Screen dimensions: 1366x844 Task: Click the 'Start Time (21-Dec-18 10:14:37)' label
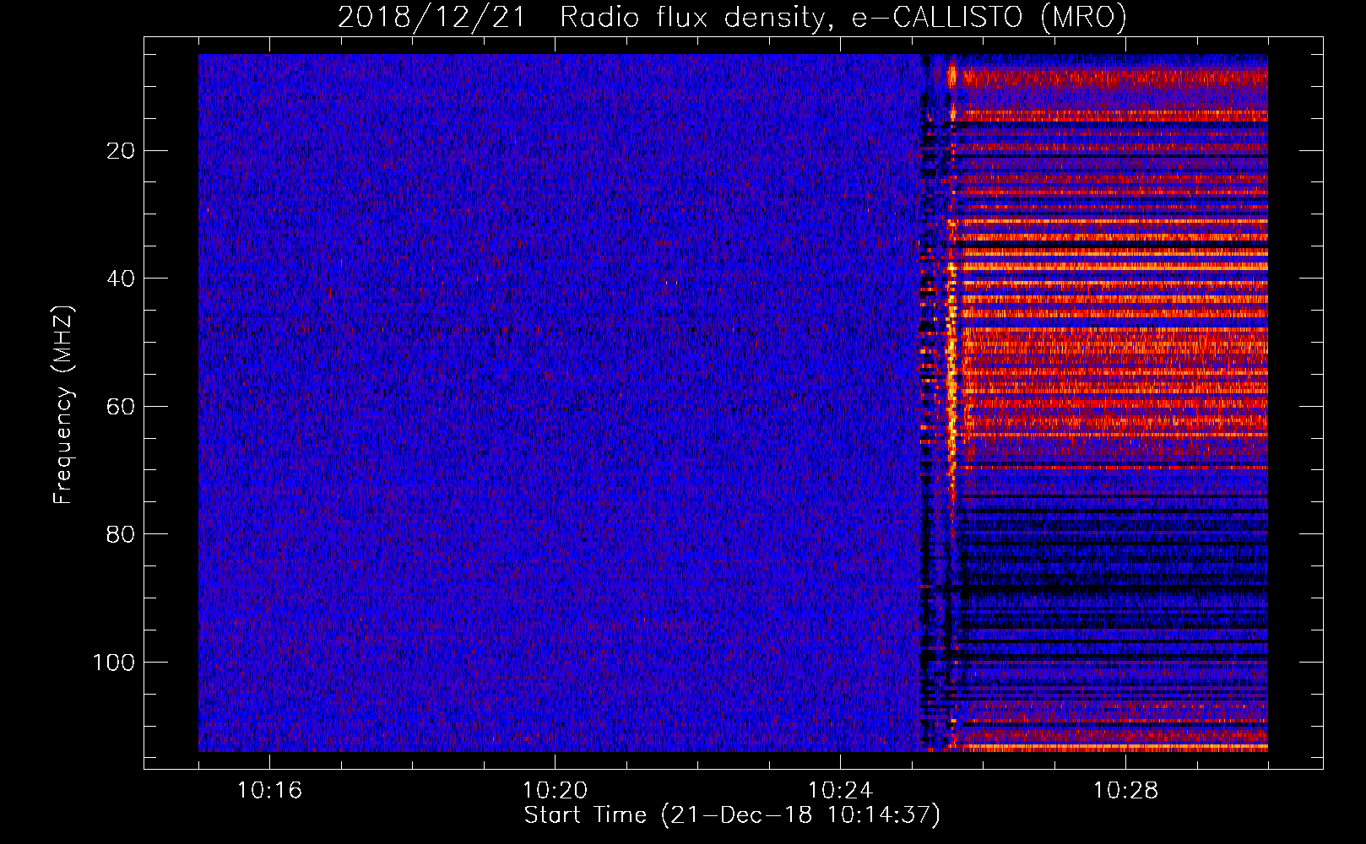point(732,815)
